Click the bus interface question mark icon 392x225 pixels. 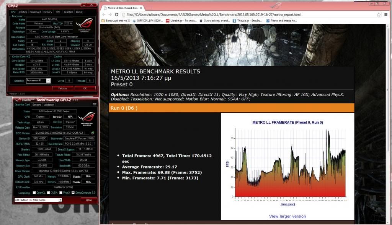[x=95, y=143]
